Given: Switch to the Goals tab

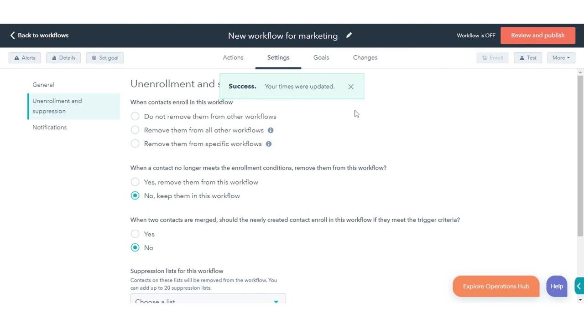Looking at the screenshot, I should [321, 57].
